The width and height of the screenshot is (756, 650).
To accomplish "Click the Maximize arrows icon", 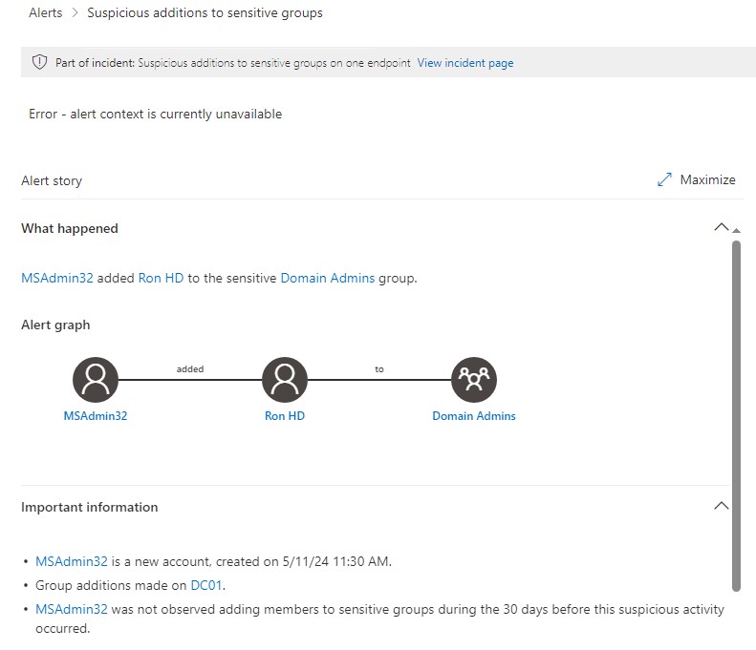I will pos(665,179).
